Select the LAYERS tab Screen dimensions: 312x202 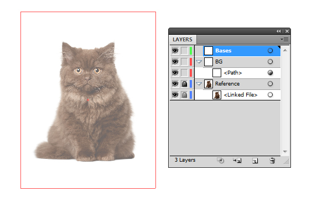pyautogui.click(x=183, y=40)
